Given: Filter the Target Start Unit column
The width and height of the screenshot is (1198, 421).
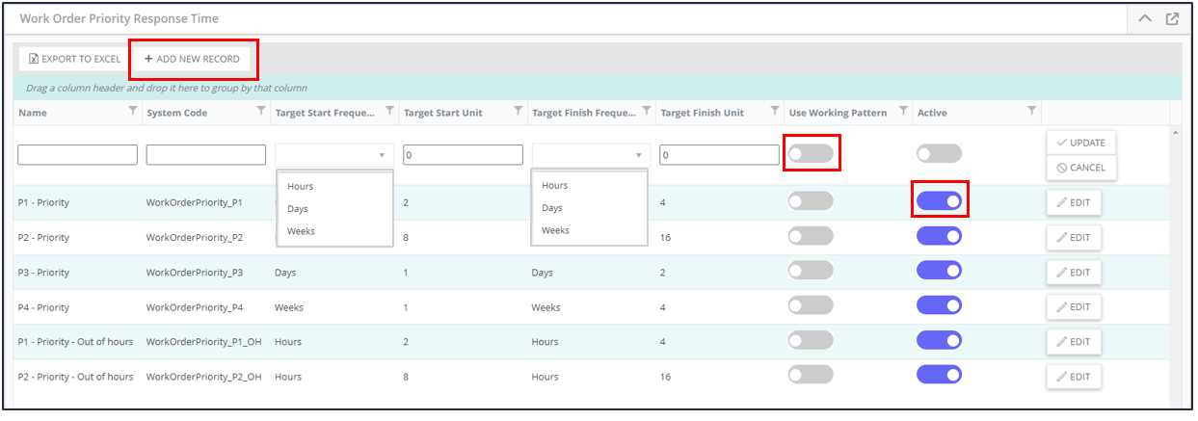Looking at the screenshot, I should 518,112.
